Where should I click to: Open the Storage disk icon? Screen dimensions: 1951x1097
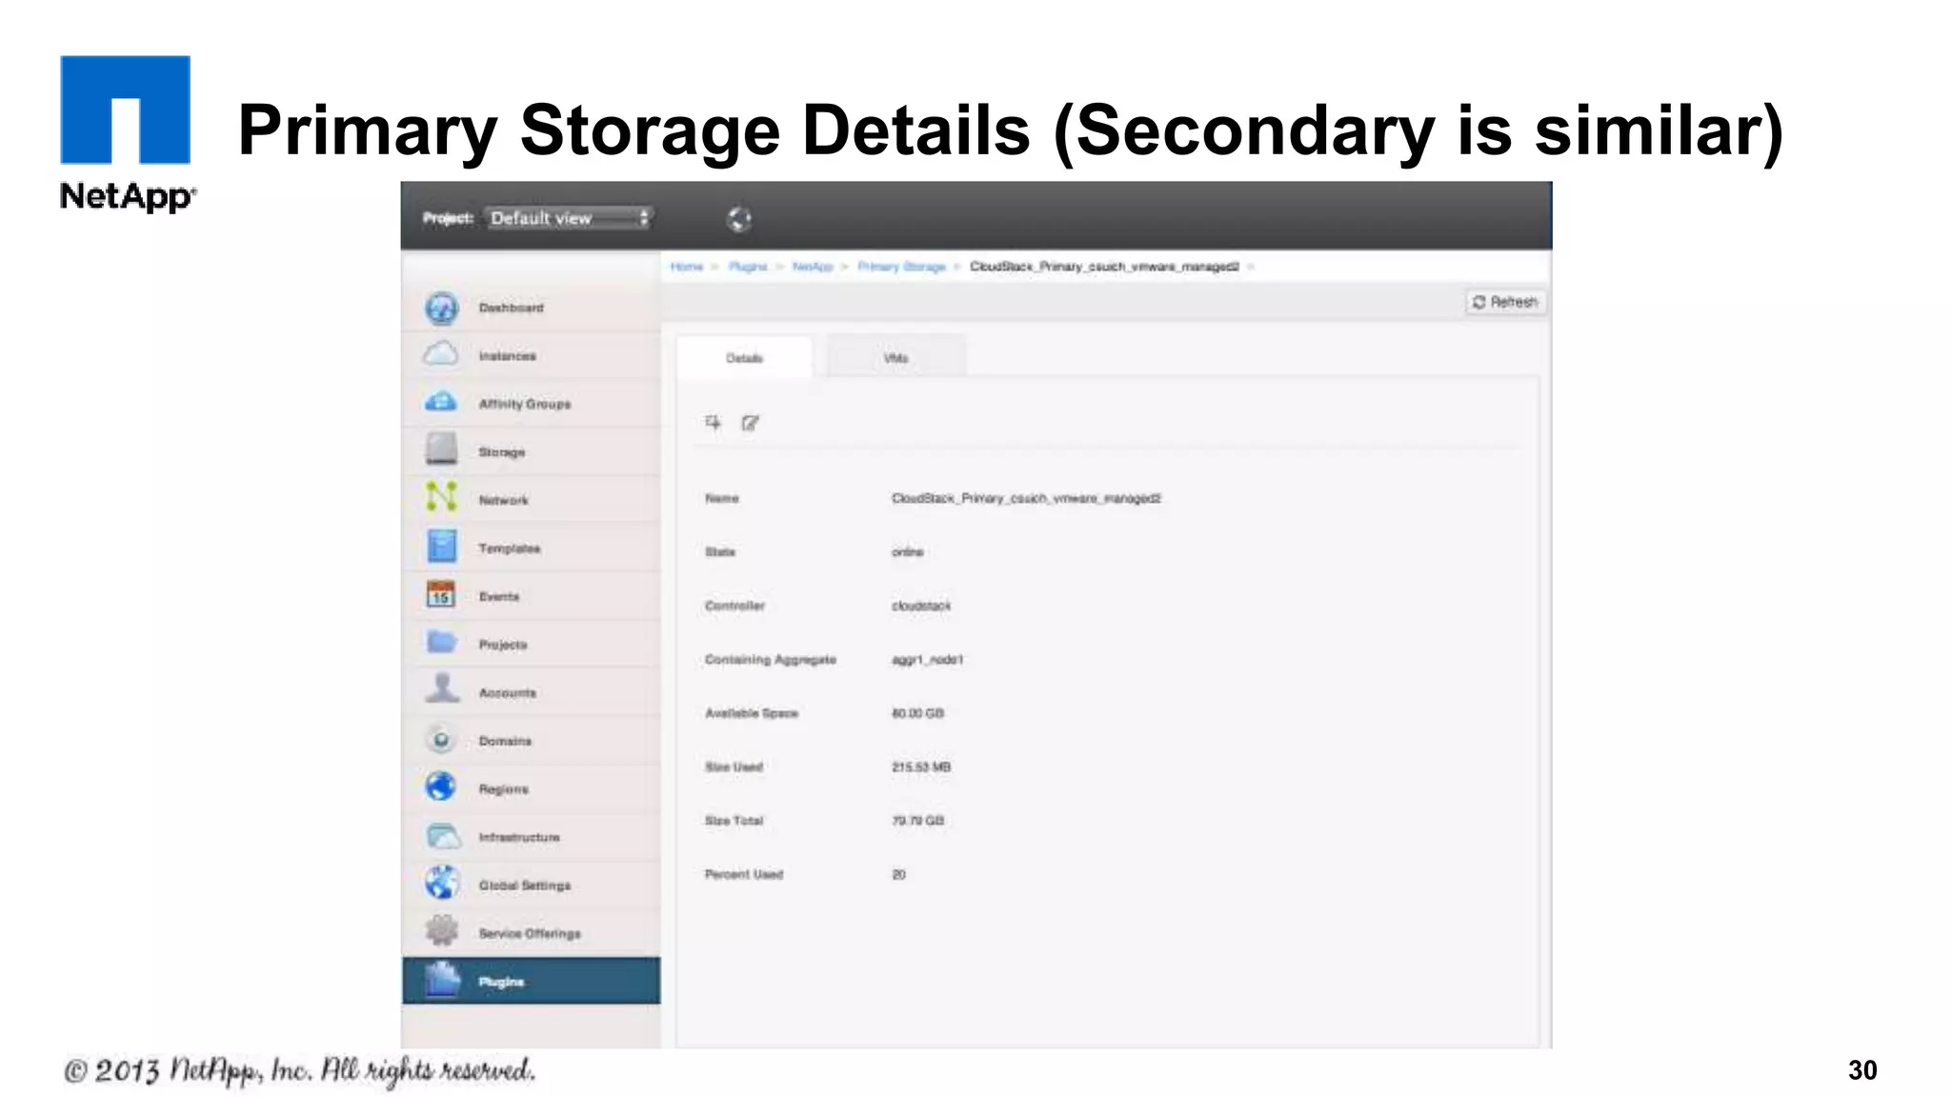coord(441,449)
